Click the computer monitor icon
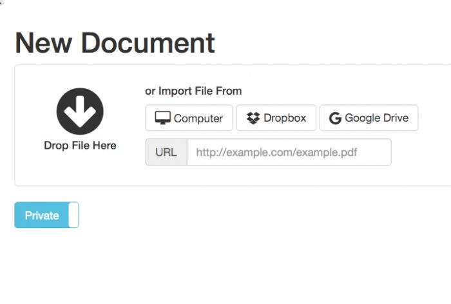This screenshot has width=451, height=304. [163, 119]
